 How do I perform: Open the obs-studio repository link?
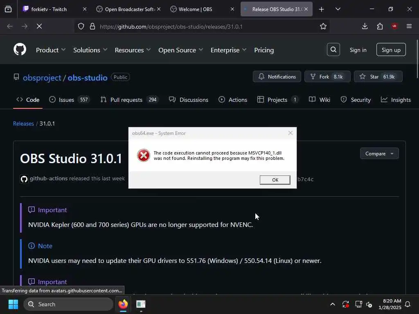[88, 78]
